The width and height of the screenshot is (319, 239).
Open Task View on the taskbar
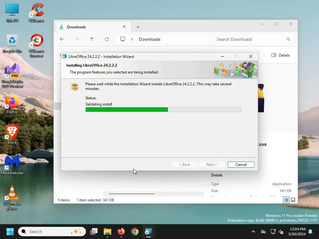click(x=94, y=232)
